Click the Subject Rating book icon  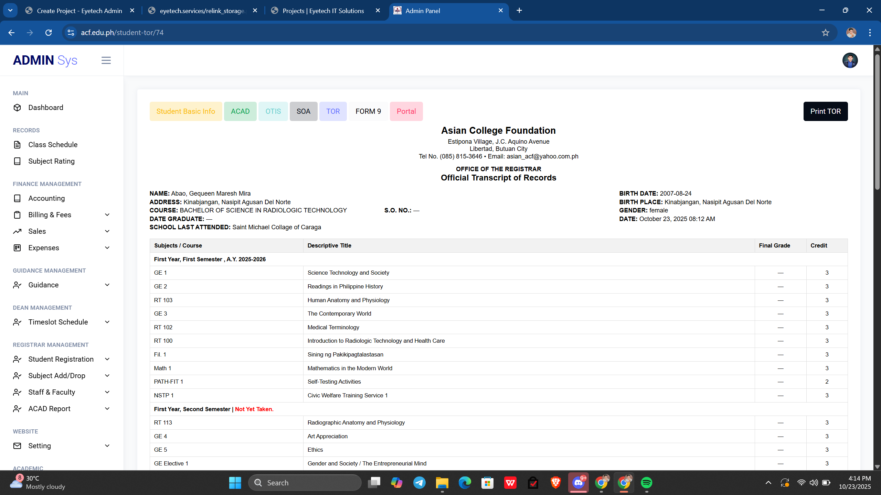(x=17, y=161)
